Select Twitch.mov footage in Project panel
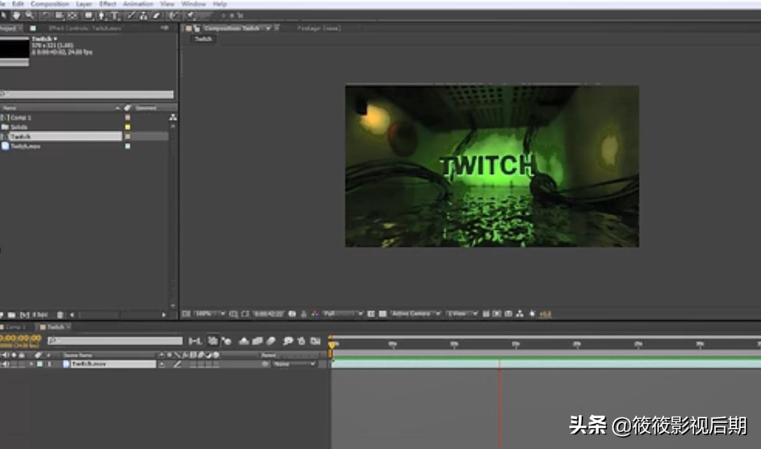This screenshot has width=761, height=449. tap(25, 147)
